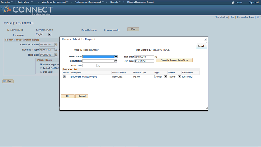Open the Process Monitor link
This screenshot has width=261, height=147.
(x=112, y=30)
